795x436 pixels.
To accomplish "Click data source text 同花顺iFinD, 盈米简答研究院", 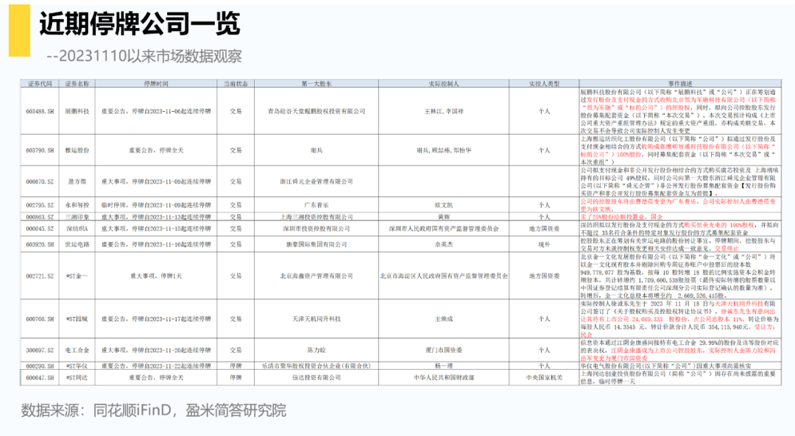I will pyautogui.click(x=190, y=410).
